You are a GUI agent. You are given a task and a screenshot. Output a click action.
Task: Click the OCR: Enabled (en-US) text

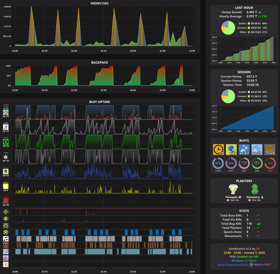(x=244, y=257)
